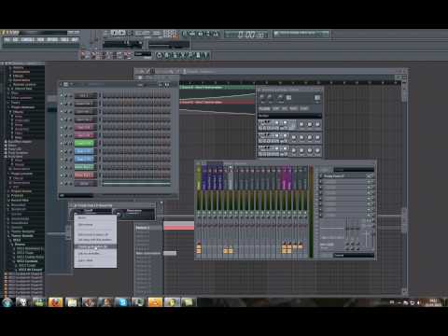Click the volume knob of the bright green channel
This screenshot has height=336, width=448.
pos(70,144)
